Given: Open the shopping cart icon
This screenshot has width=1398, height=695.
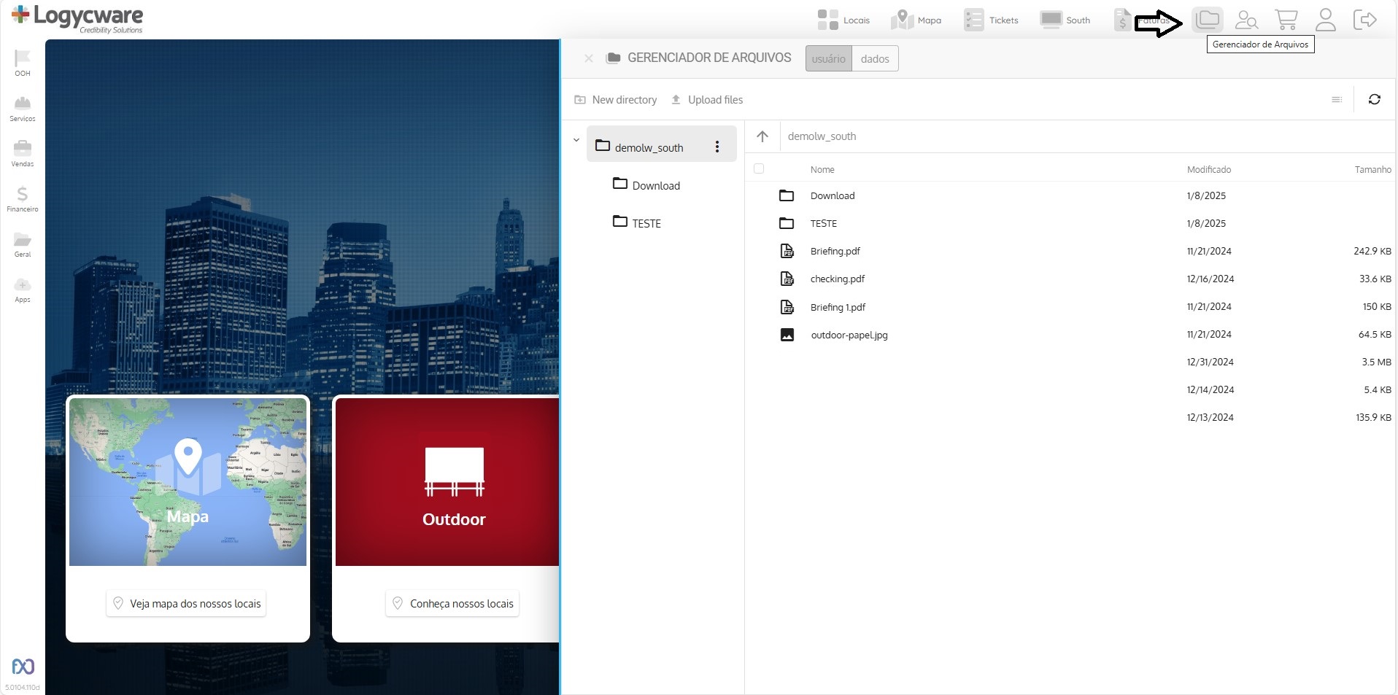Looking at the screenshot, I should point(1286,20).
